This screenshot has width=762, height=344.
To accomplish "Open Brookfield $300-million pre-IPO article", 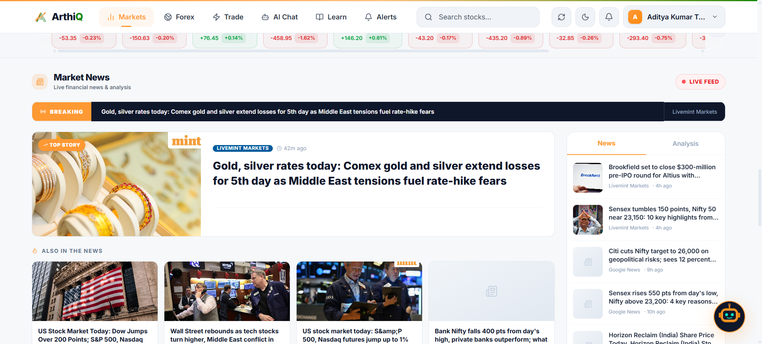I will [x=662, y=171].
